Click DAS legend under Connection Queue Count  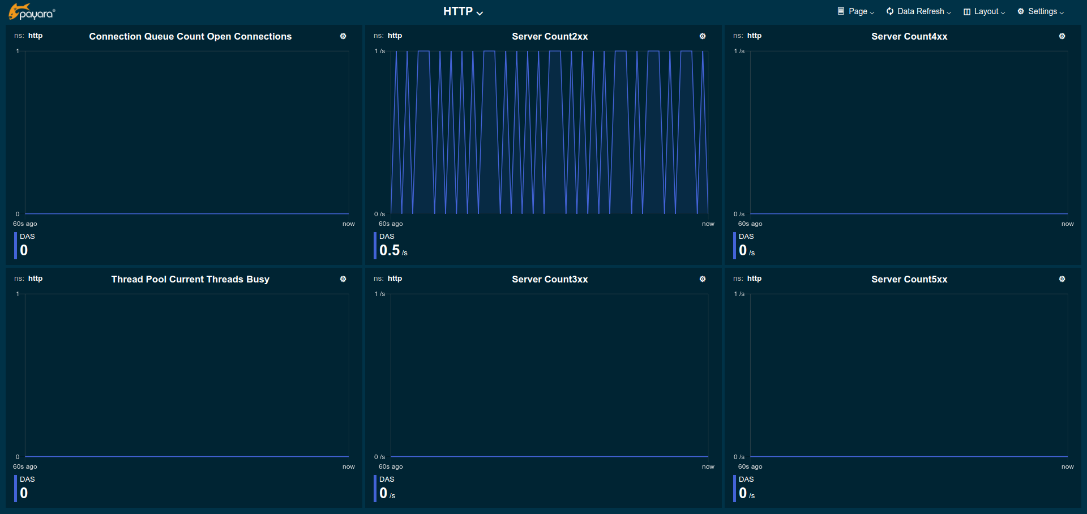(27, 237)
